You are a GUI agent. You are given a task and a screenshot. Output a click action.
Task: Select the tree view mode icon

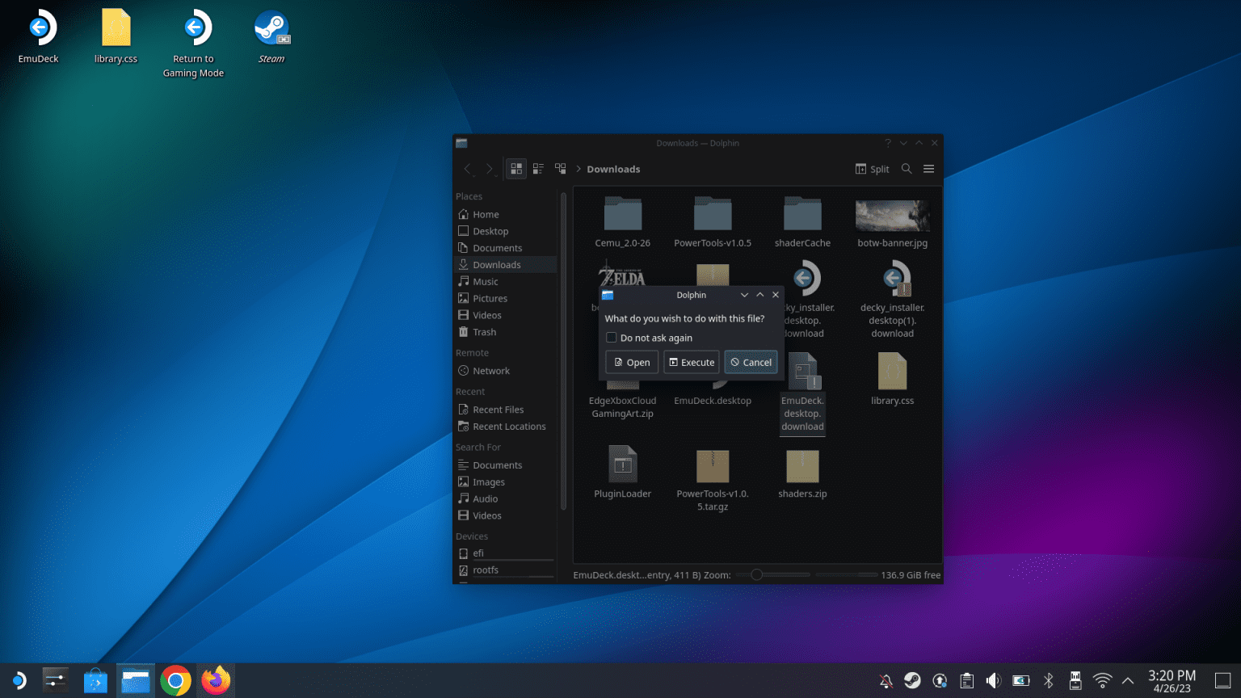561,169
